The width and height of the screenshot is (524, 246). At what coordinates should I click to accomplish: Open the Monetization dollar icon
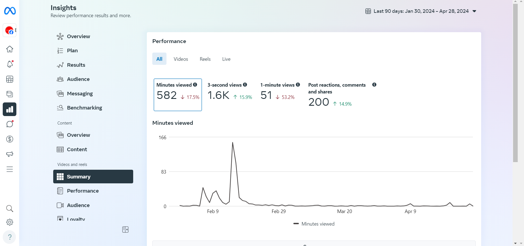coord(10,139)
